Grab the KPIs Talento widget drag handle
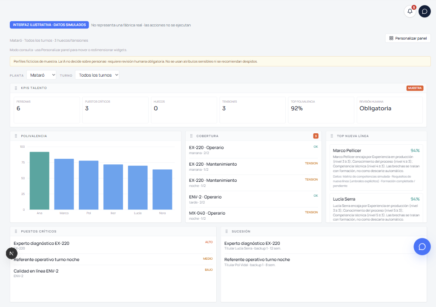The width and height of the screenshot is (436, 307). pyautogui.click(x=16, y=88)
